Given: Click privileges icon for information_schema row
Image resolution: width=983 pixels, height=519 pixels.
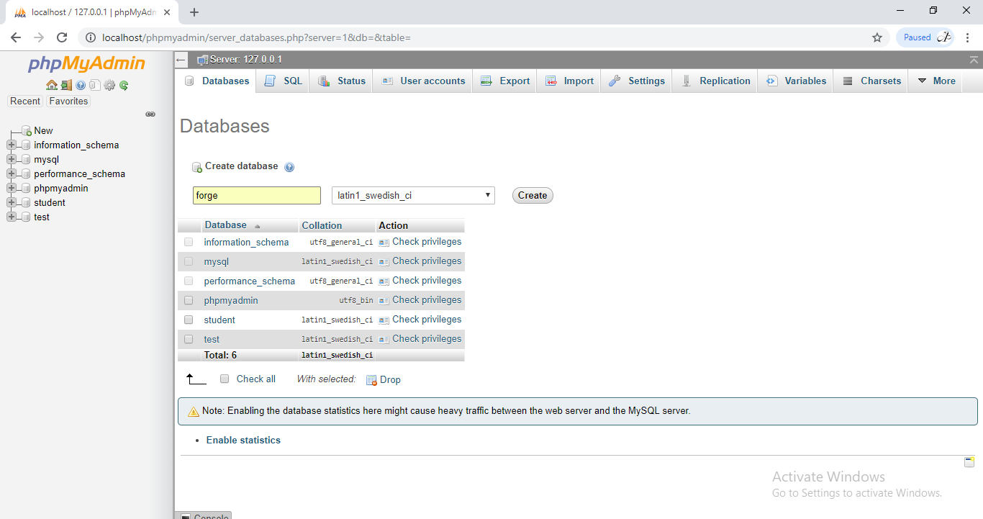Looking at the screenshot, I should click(x=384, y=243).
